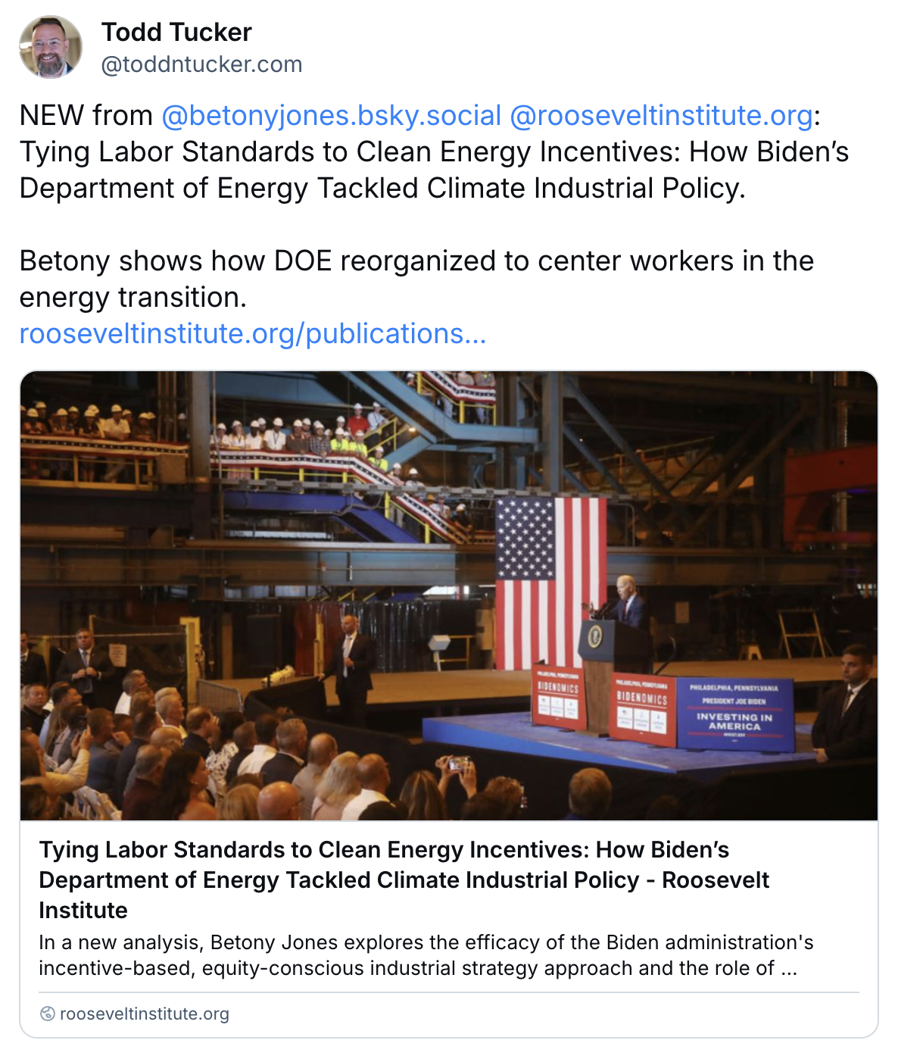This screenshot has height=1056, width=898.
Task: Click Todd Tucker's profile avatar
Action: click(x=51, y=47)
